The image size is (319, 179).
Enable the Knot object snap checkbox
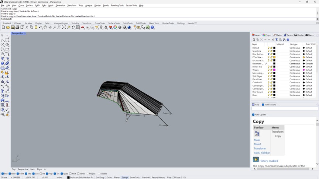pyautogui.click(x=69, y=173)
